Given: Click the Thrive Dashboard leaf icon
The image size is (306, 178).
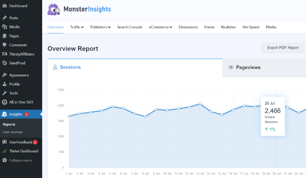Looking at the screenshot, I should (x=4, y=151).
